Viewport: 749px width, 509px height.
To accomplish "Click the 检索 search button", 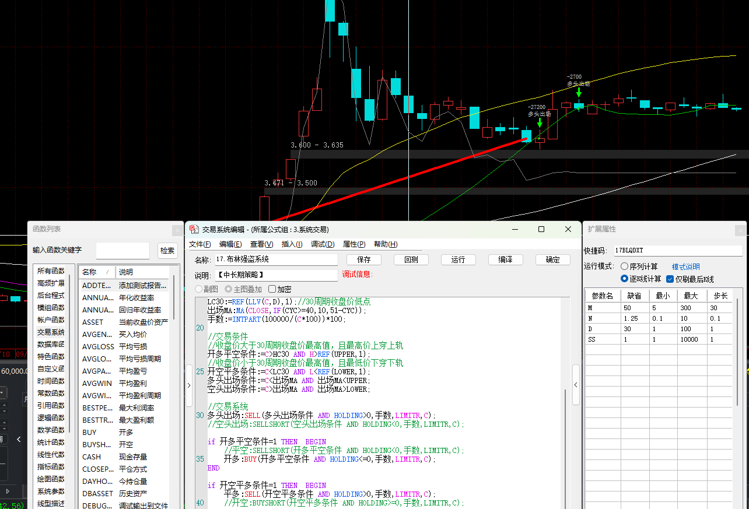I will [167, 251].
